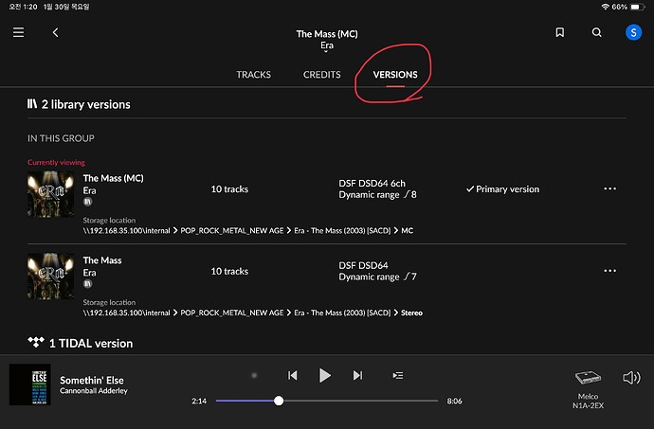Screen dimensions: 654x429
Task: Open artist Era under The Mass (MC)
Action: tap(89, 190)
